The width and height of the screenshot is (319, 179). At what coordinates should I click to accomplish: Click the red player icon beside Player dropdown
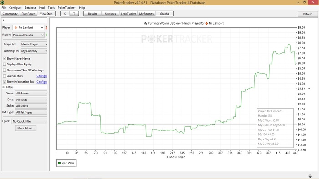pos(46,28)
